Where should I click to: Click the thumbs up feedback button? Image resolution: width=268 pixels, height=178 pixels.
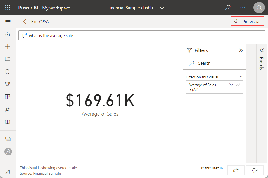pos(236,170)
